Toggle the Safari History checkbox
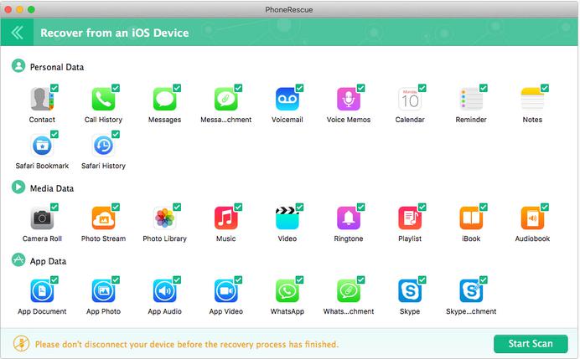Viewport: 580px width, 359px height. (116, 134)
